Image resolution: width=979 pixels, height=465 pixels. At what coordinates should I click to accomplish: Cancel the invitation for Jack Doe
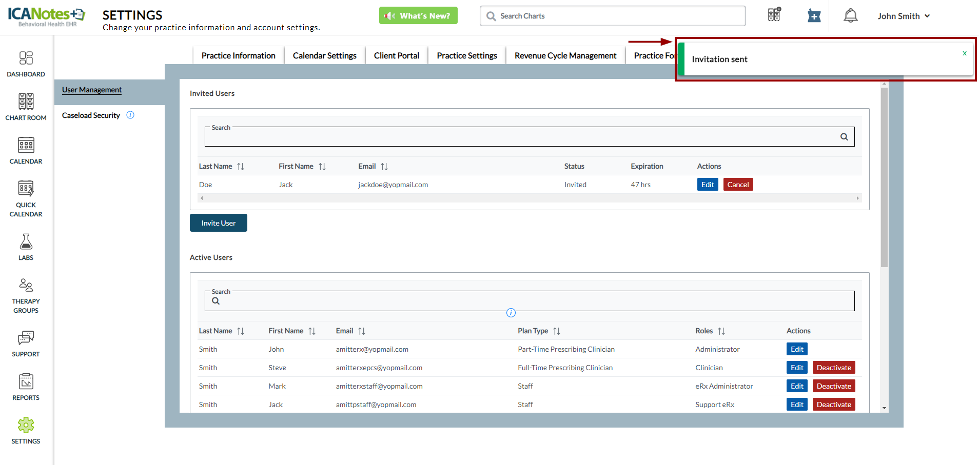(738, 185)
